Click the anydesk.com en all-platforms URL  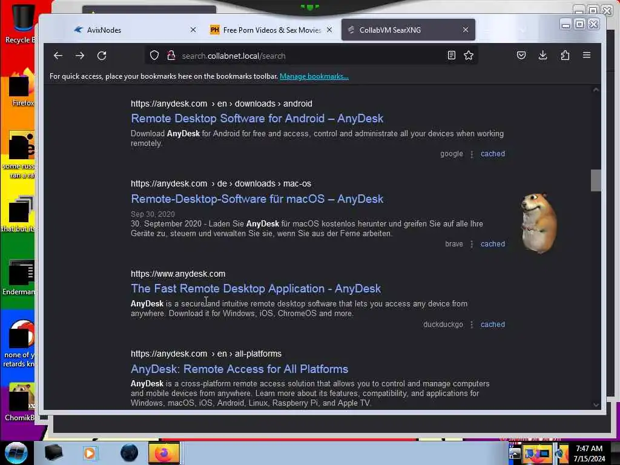pyautogui.click(x=206, y=354)
